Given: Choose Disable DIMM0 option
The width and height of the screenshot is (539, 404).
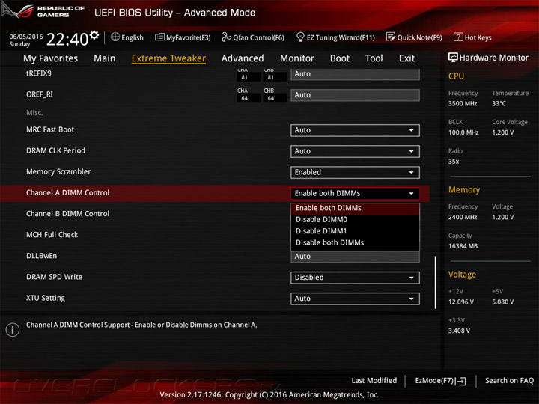Looking at the screenshot, I should [355, 220].
